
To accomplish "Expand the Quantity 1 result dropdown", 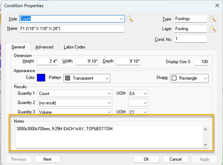I will [75, 94].
